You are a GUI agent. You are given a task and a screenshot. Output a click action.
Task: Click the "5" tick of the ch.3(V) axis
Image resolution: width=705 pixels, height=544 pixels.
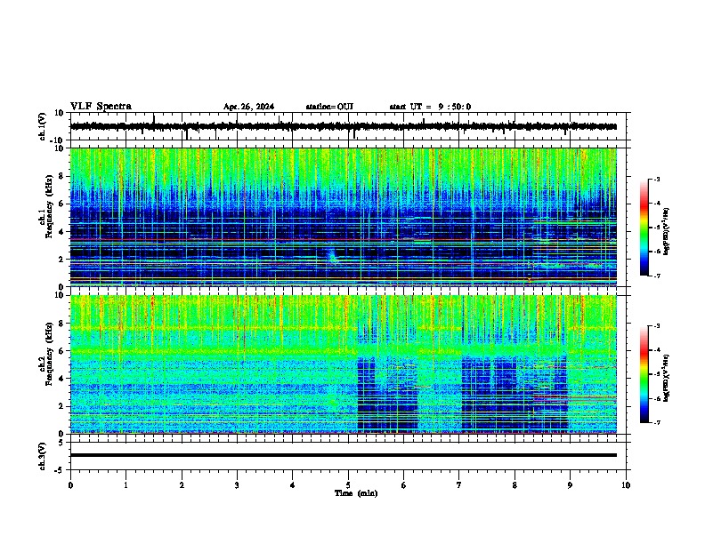click(61, 443)
